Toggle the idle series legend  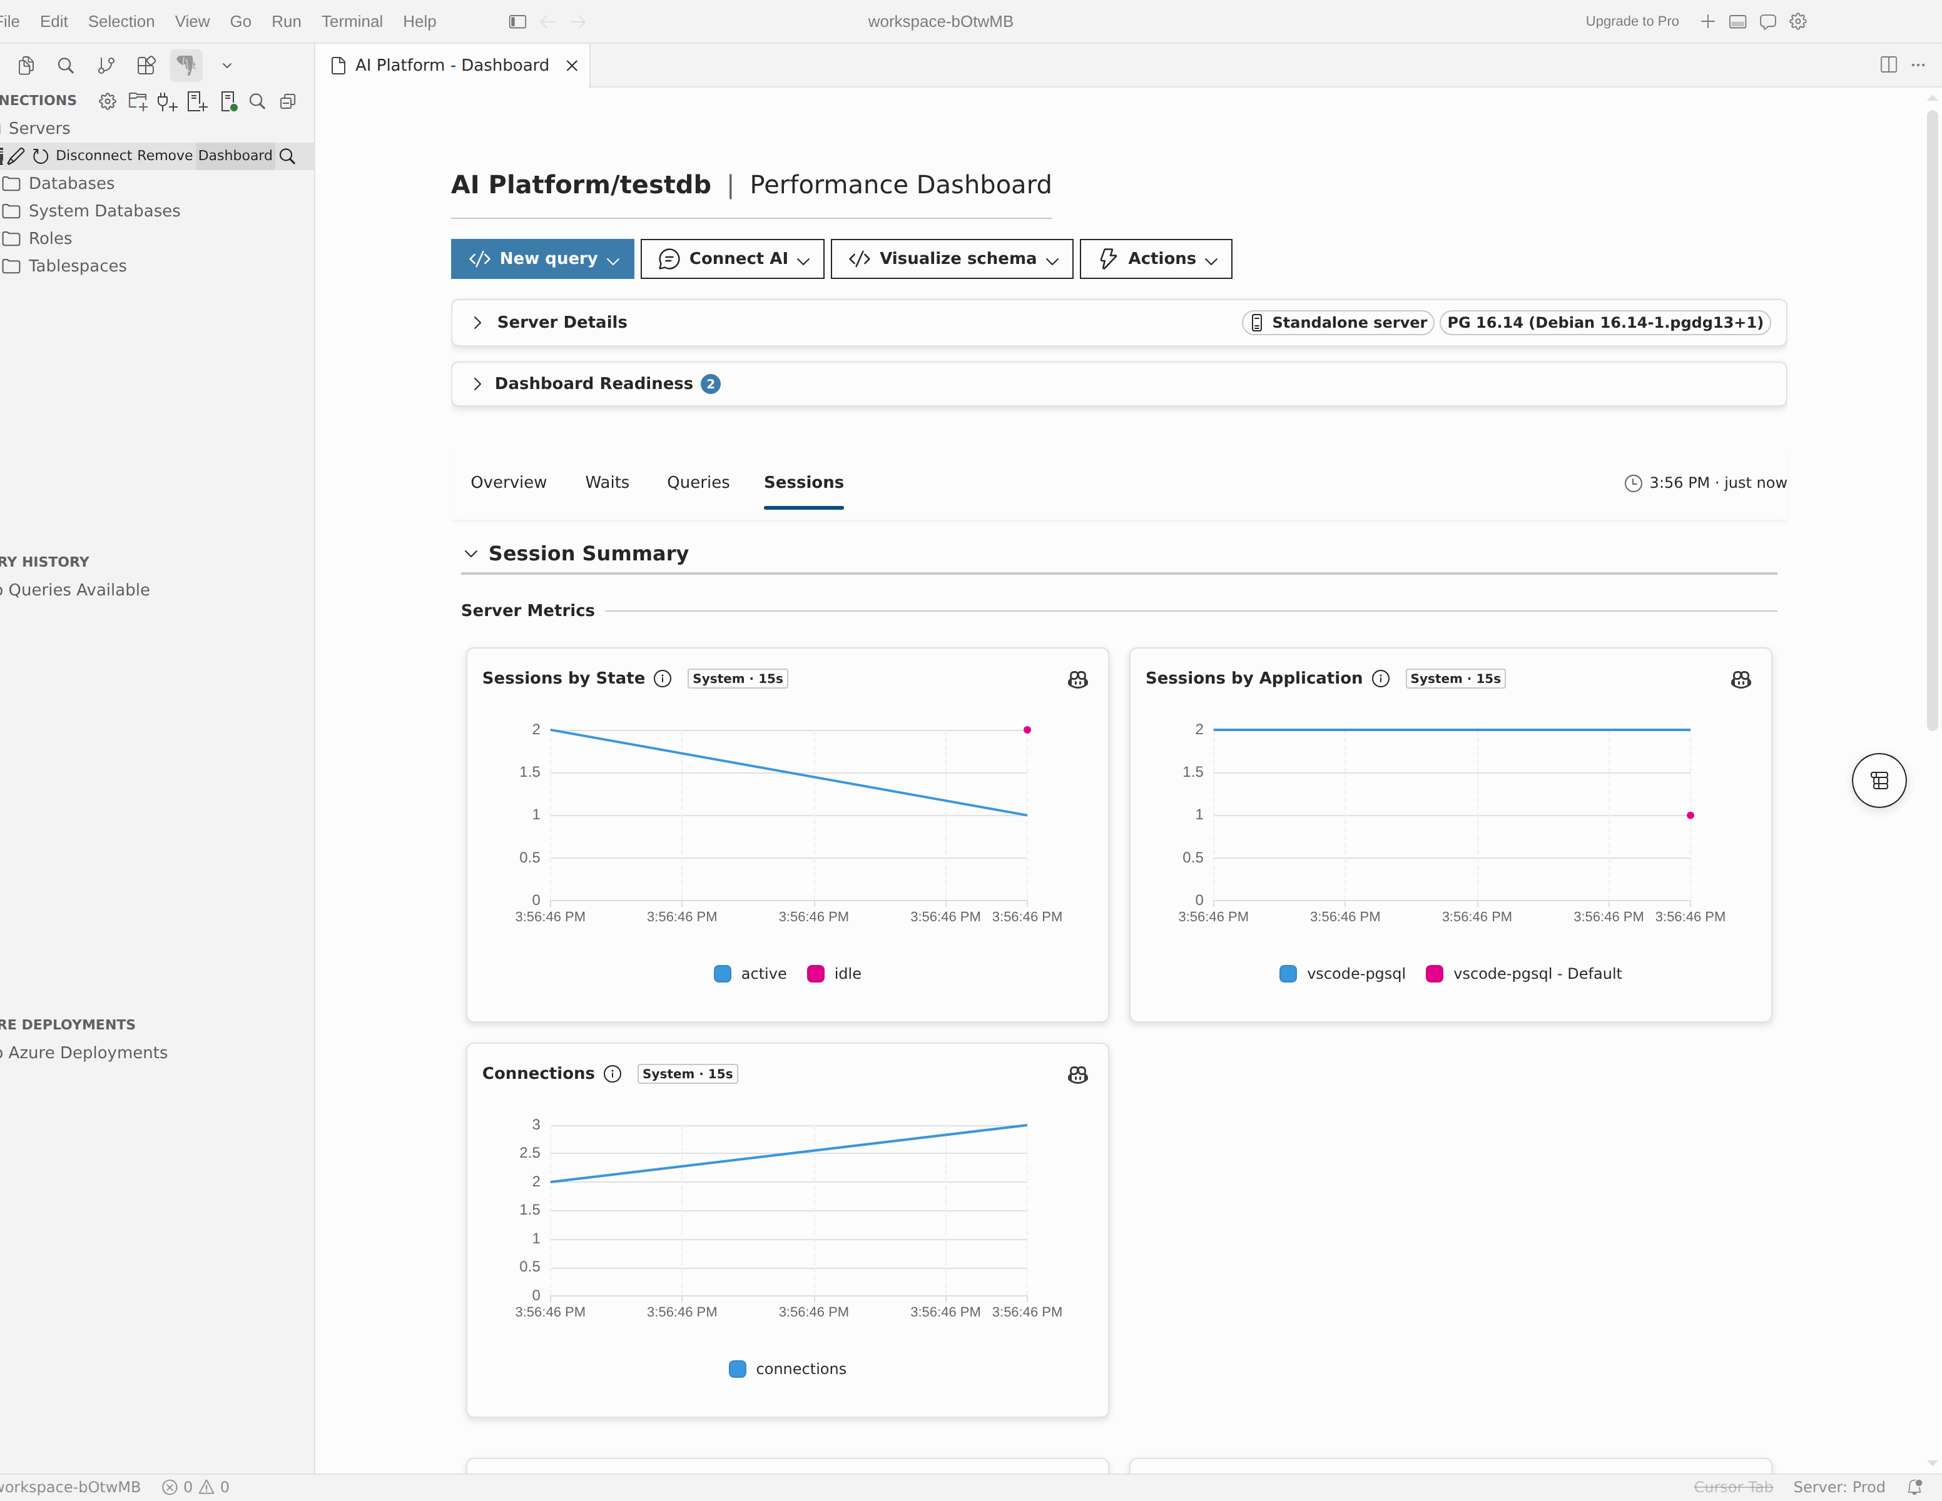click(834, 973)
